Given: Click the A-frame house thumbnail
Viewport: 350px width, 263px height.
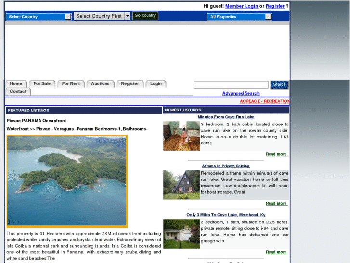Looking at the screenshot, I should tap(181, 185).
